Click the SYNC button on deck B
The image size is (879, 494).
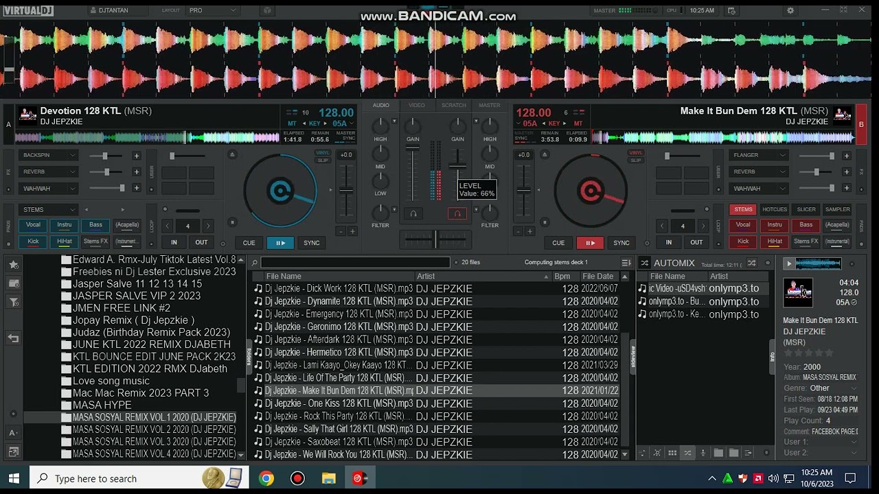[621, 243]
